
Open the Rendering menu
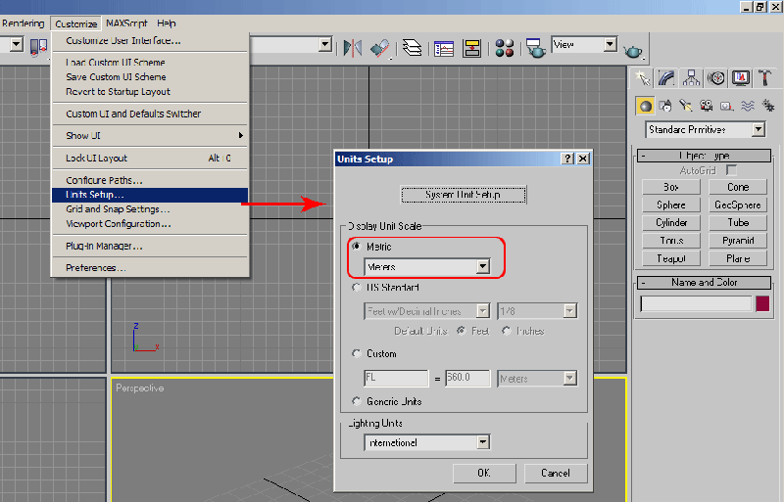(23, 23)
